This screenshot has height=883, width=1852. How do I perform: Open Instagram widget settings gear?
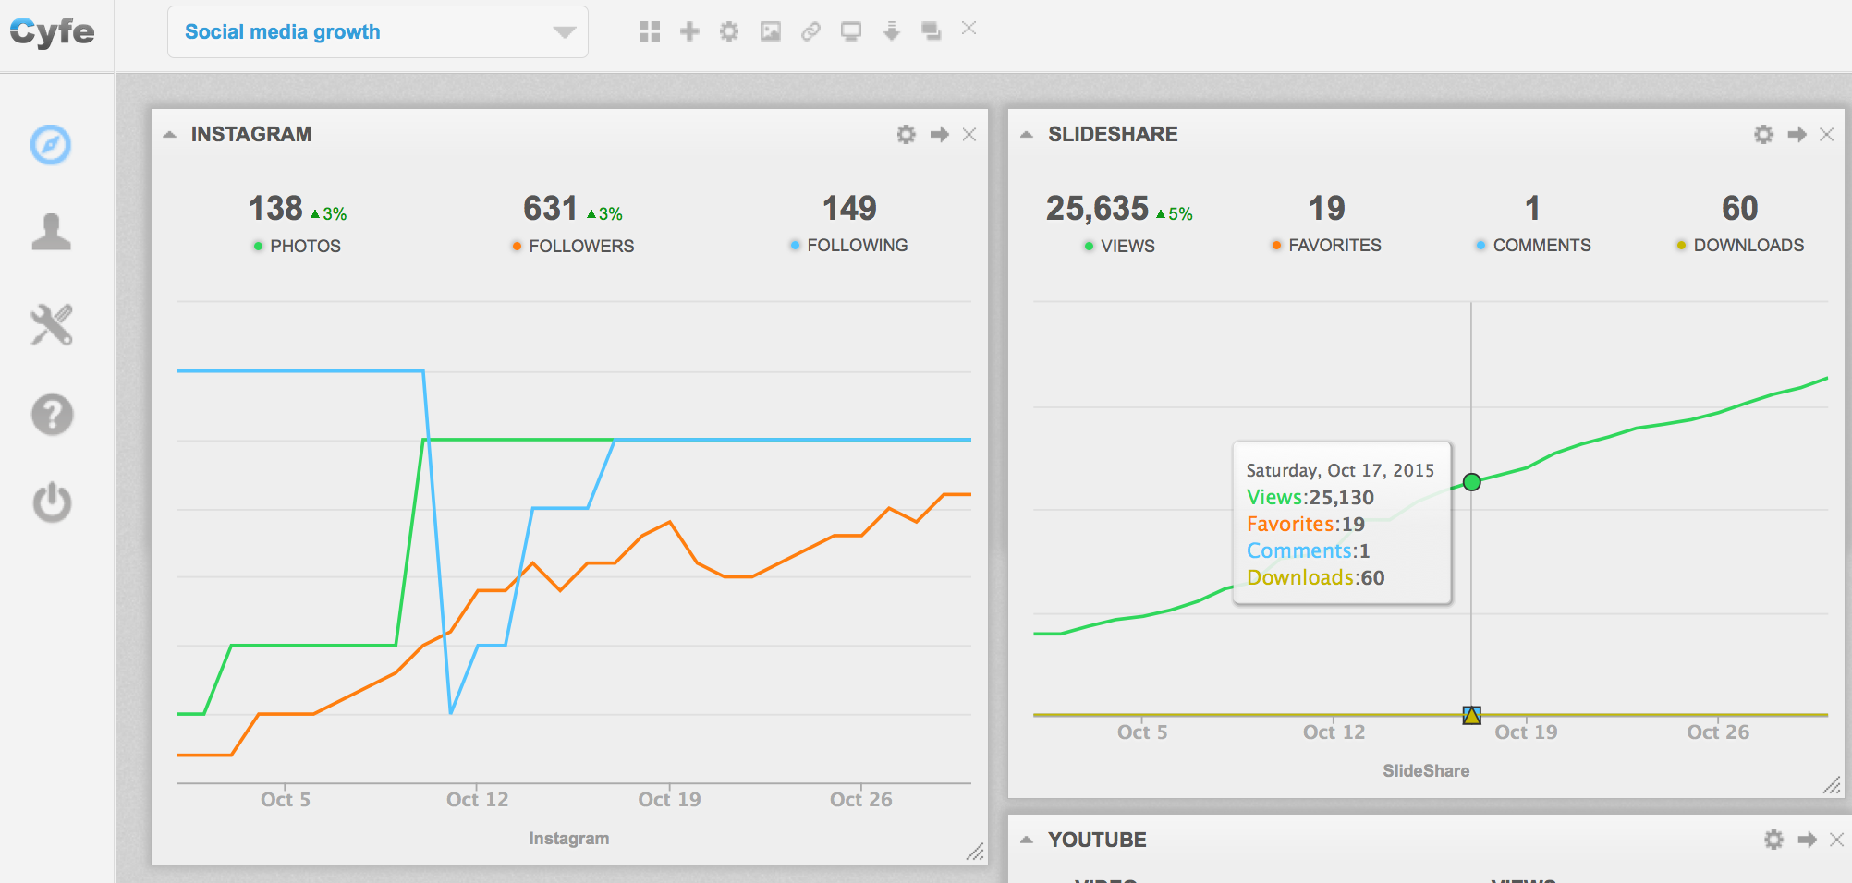pos(907,135)
